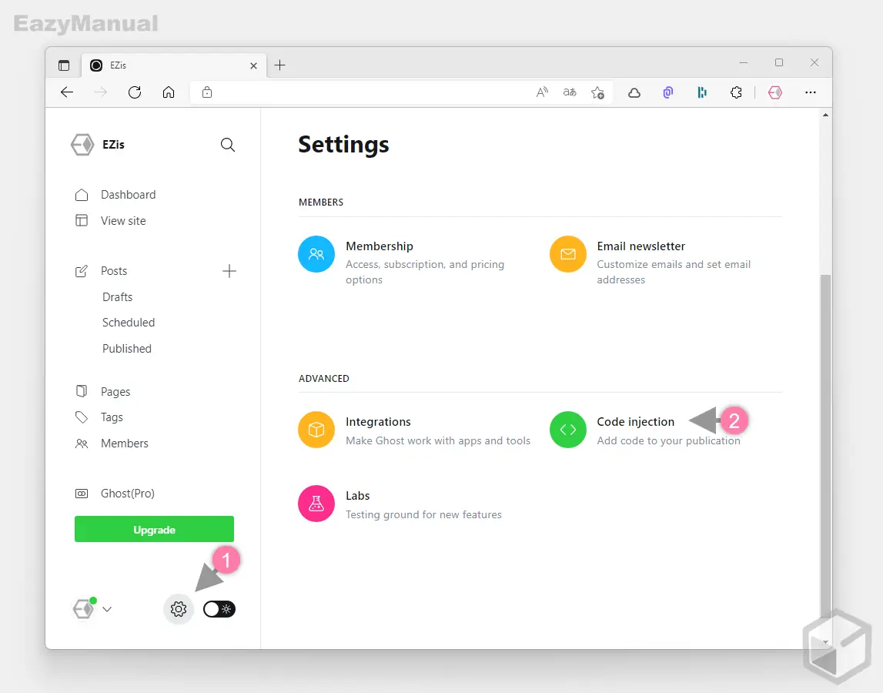Open the search magnifier in sidebar

(x=228, y=145)
